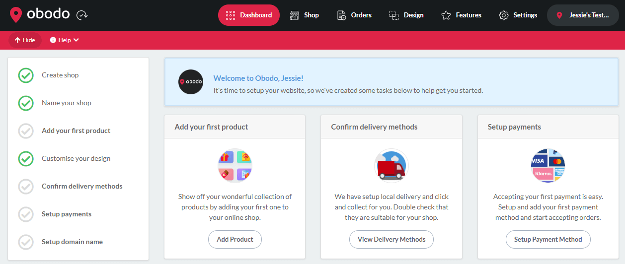Screen dimensions: 625x264
Task: Open the Jessie's Test shop selector
Action: 583,15
